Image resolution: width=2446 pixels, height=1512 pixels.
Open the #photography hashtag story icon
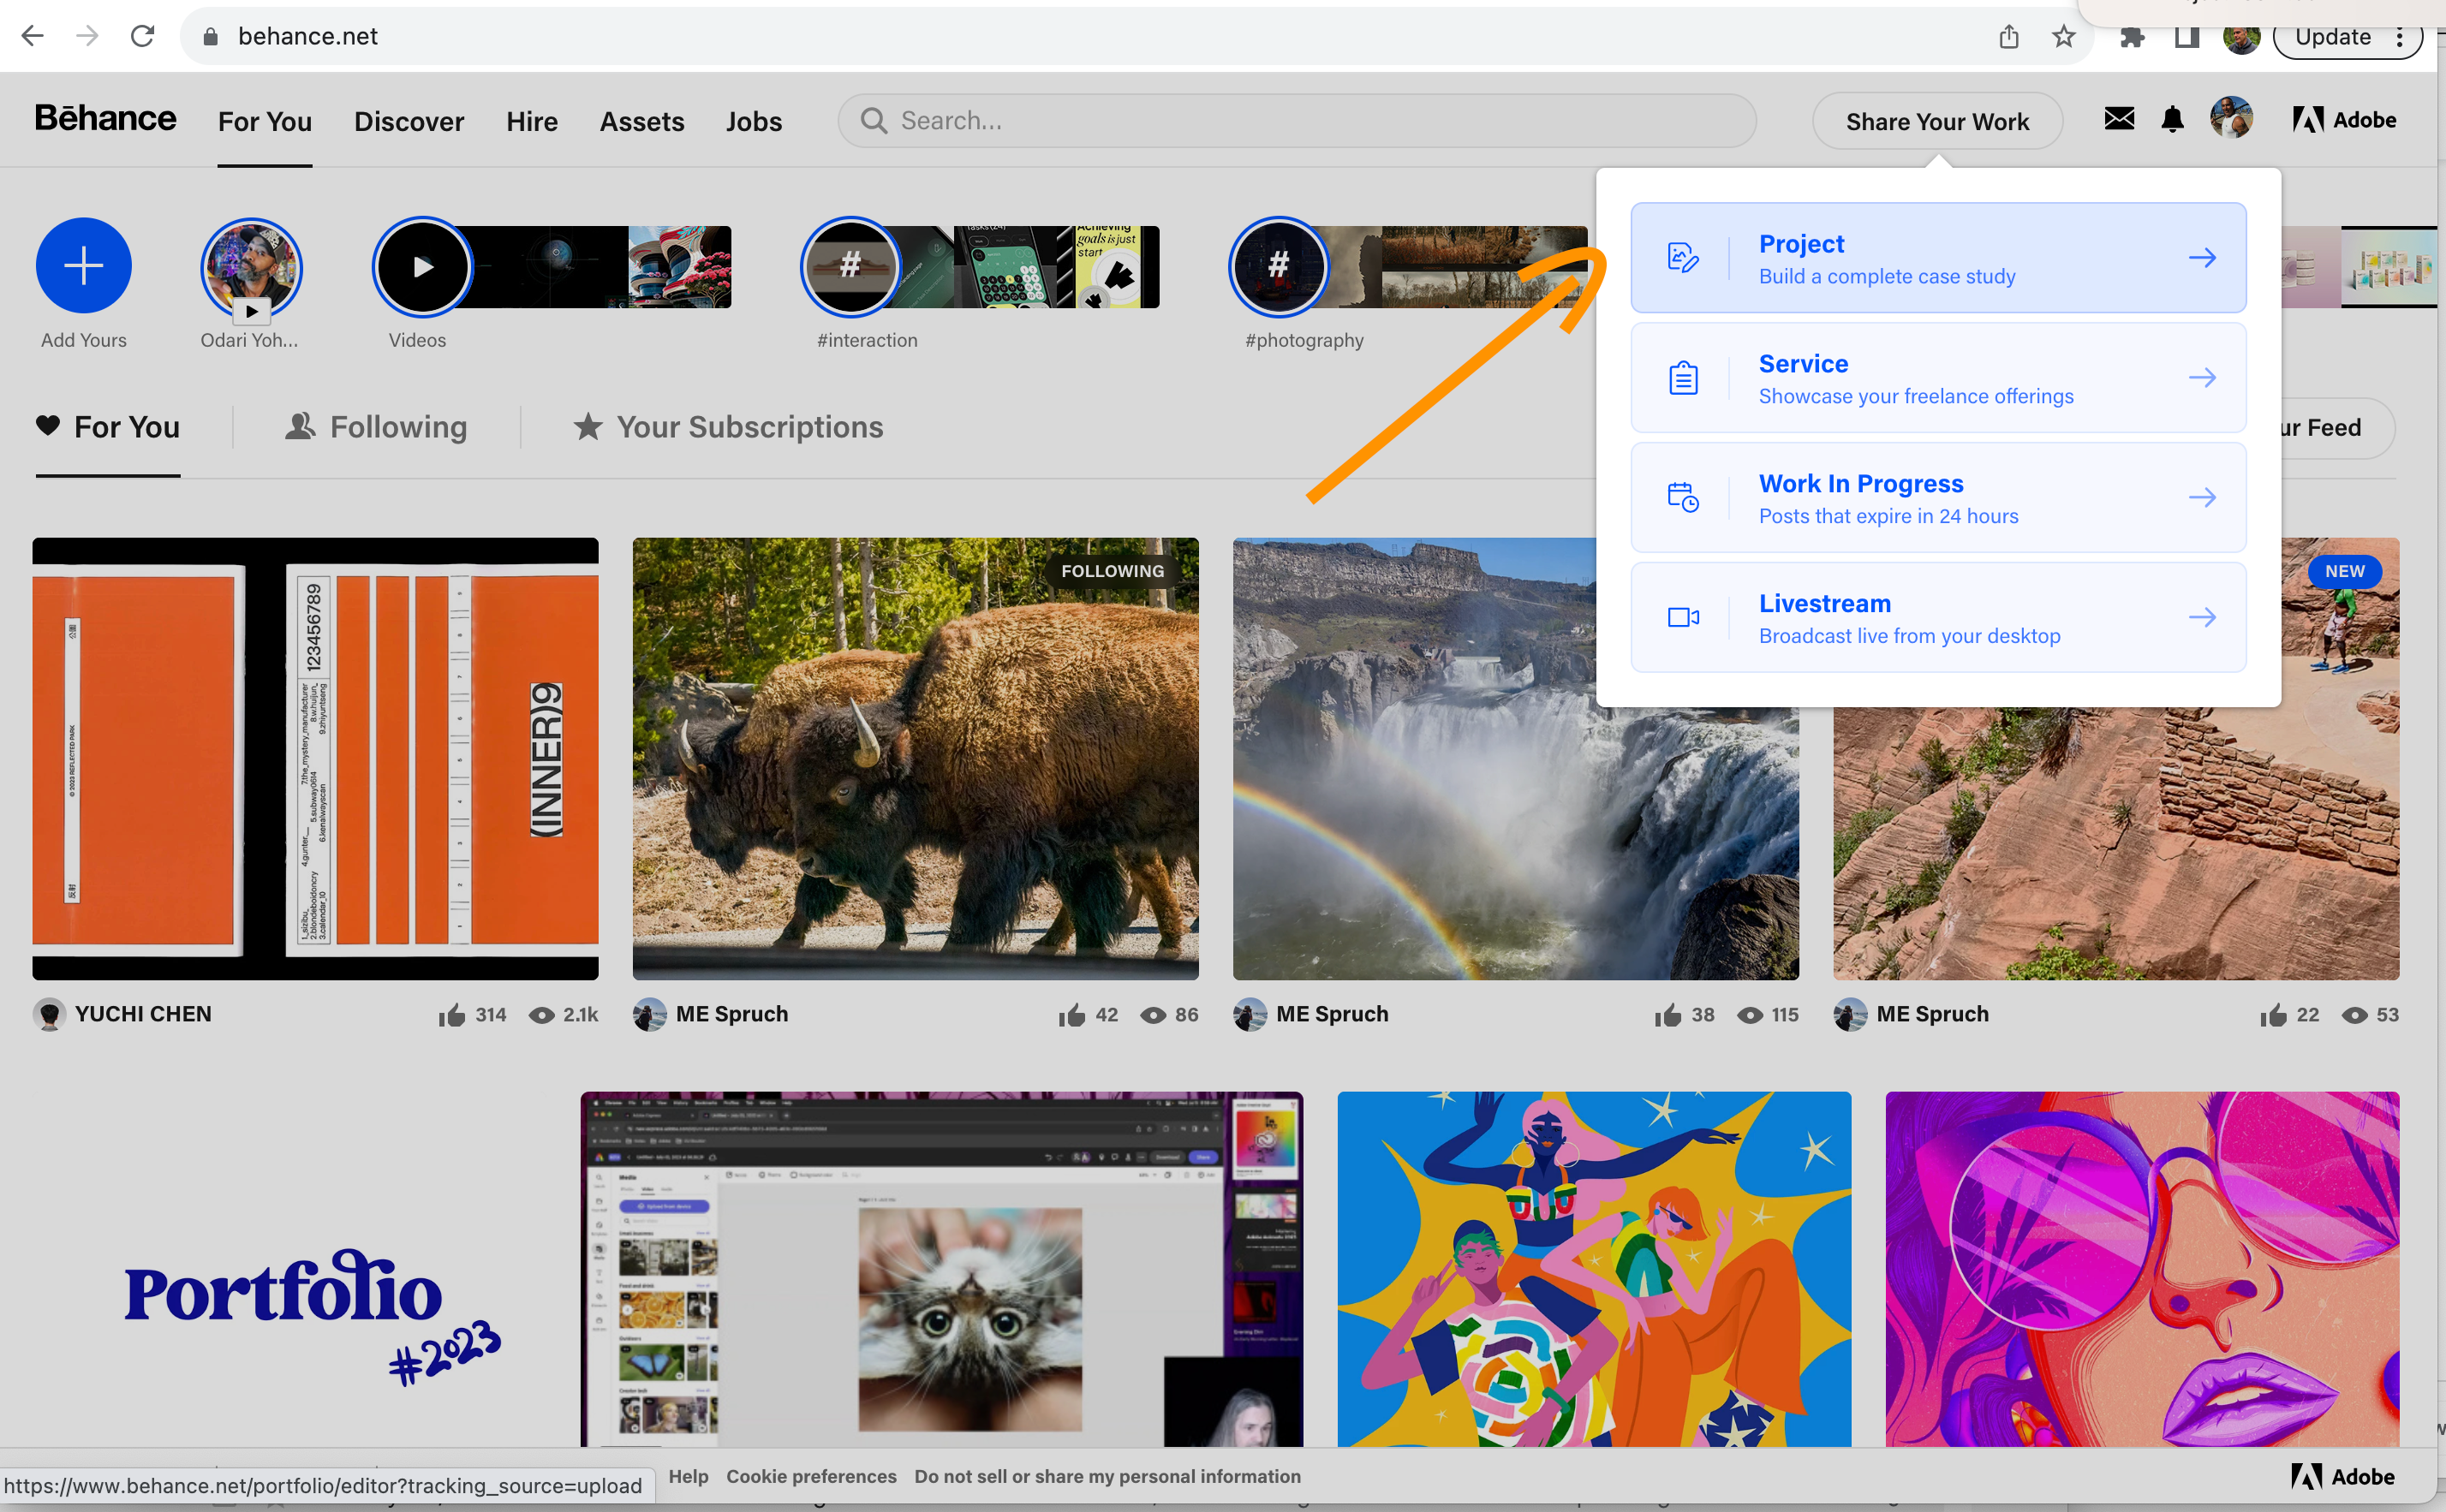tap(1278, 266)
